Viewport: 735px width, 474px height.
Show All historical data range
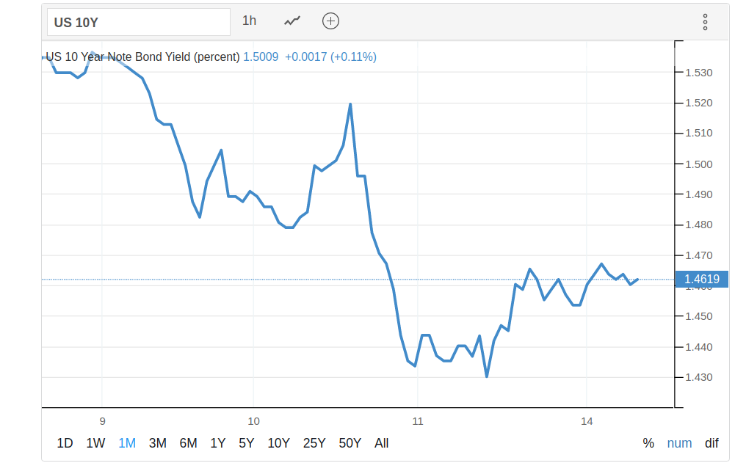pyautogui.click(x=382, y=443)
